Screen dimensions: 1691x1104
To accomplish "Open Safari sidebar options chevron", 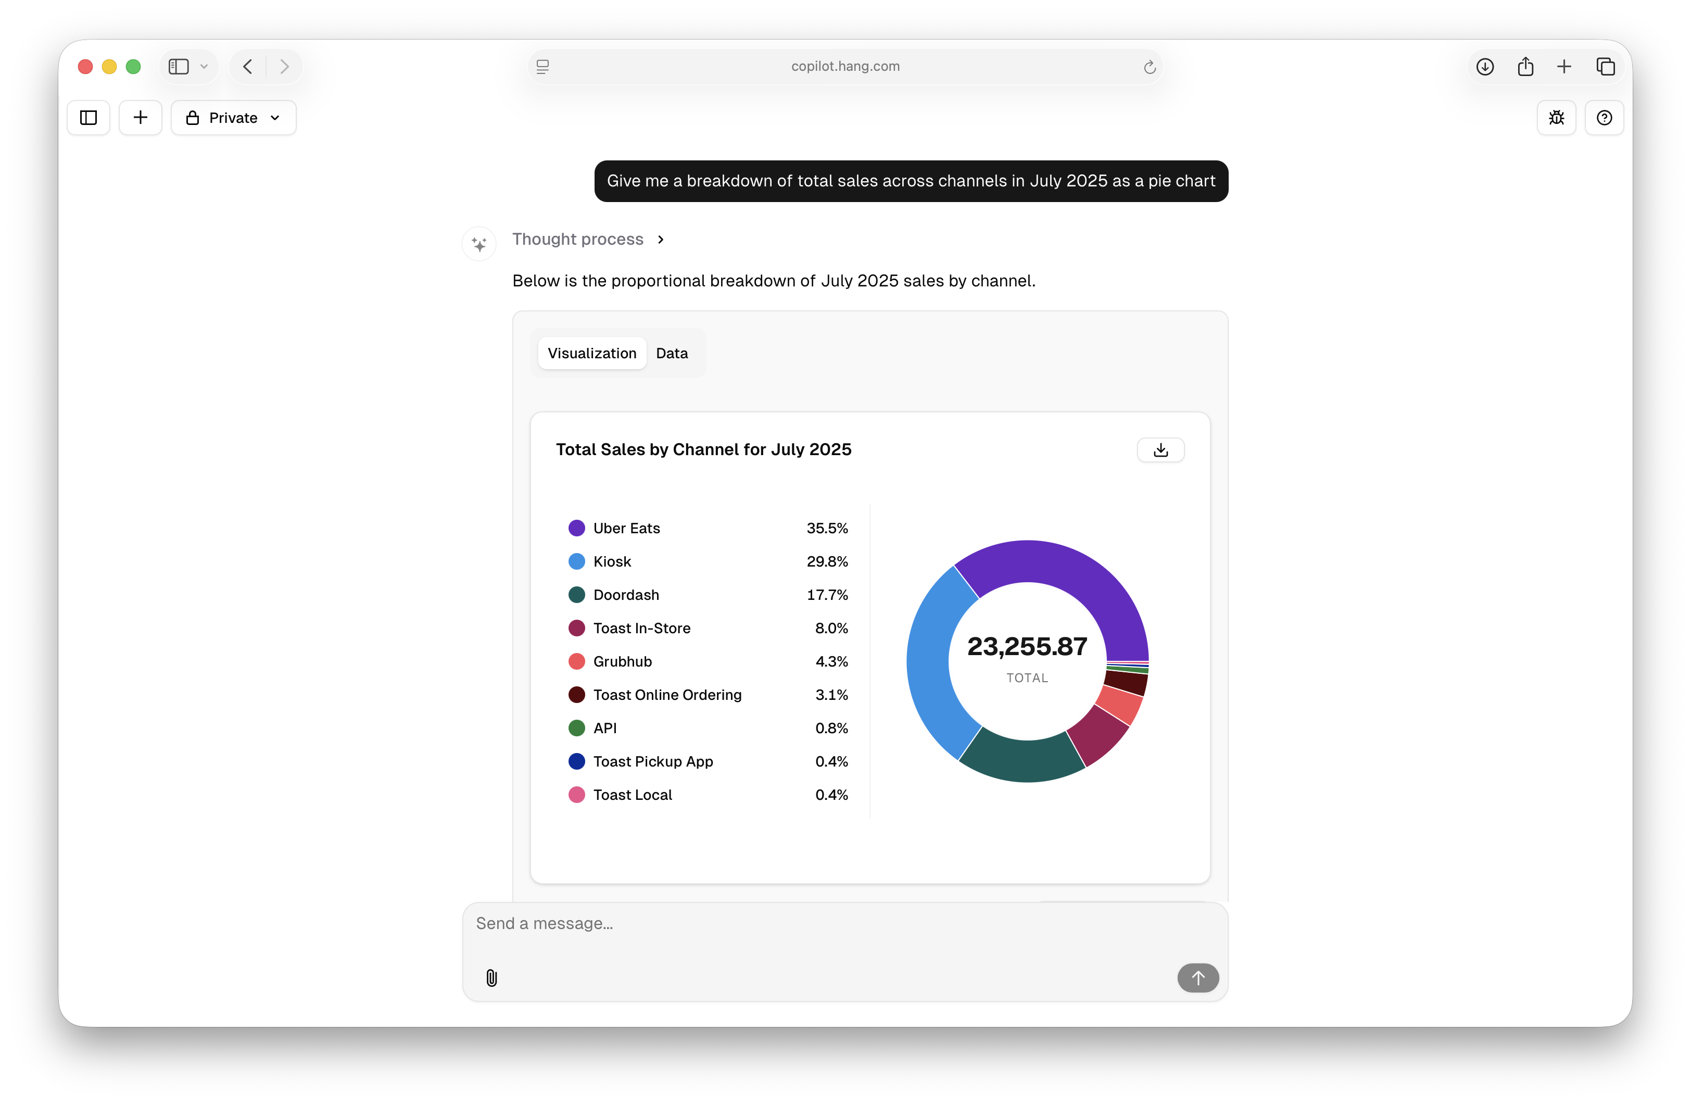I will click(204, 67).
